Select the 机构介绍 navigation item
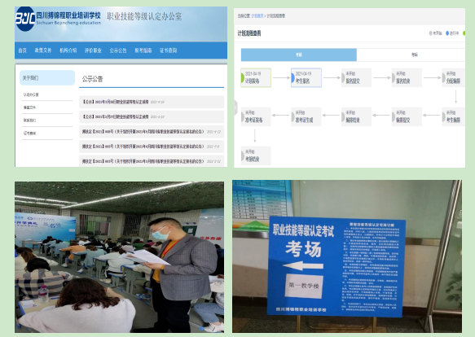 pos(68,50)
